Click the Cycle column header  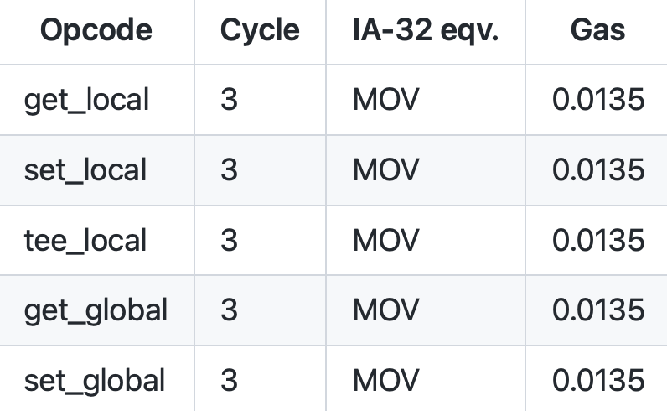coord(260,31)
